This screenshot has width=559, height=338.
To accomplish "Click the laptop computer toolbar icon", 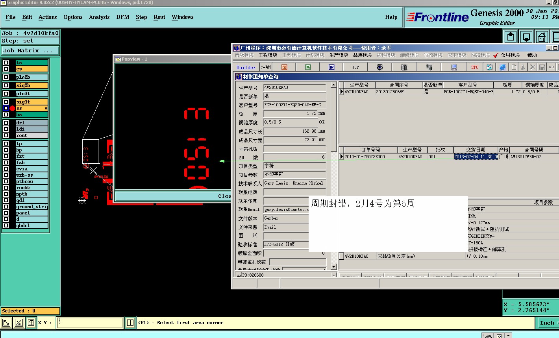I will 454,67.
